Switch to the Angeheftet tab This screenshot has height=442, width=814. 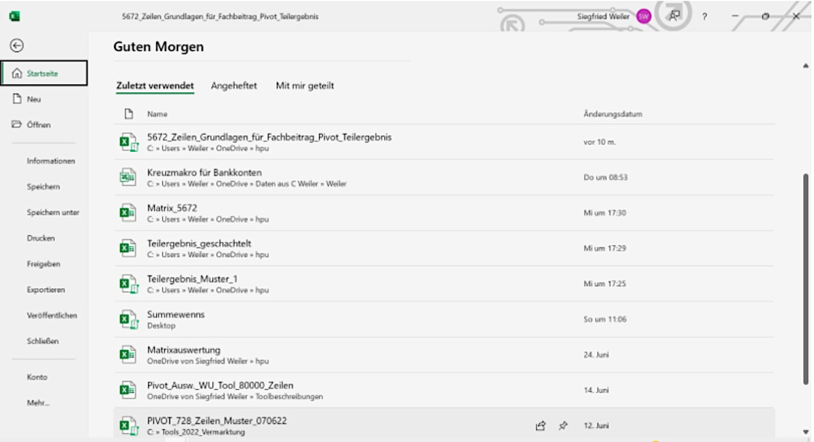233,86
